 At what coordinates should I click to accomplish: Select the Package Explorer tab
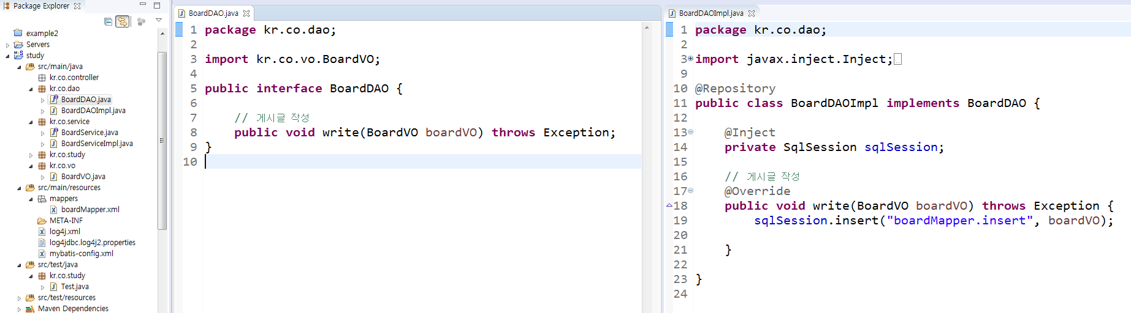(41, 6)
